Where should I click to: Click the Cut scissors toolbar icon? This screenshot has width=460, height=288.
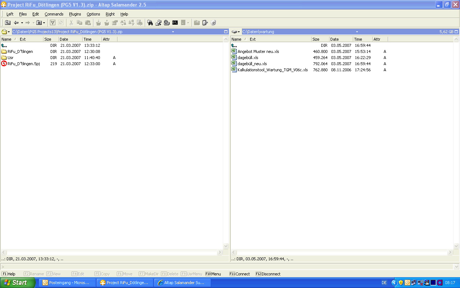pyautogui.click(x=71, y=23)
